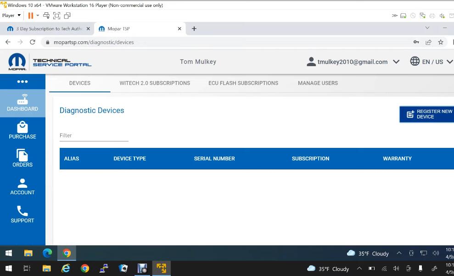This screenshot has width=454, height=276.
Task: Click Chrome on the VM guest taskbar
Action: (x=67, y=253)
